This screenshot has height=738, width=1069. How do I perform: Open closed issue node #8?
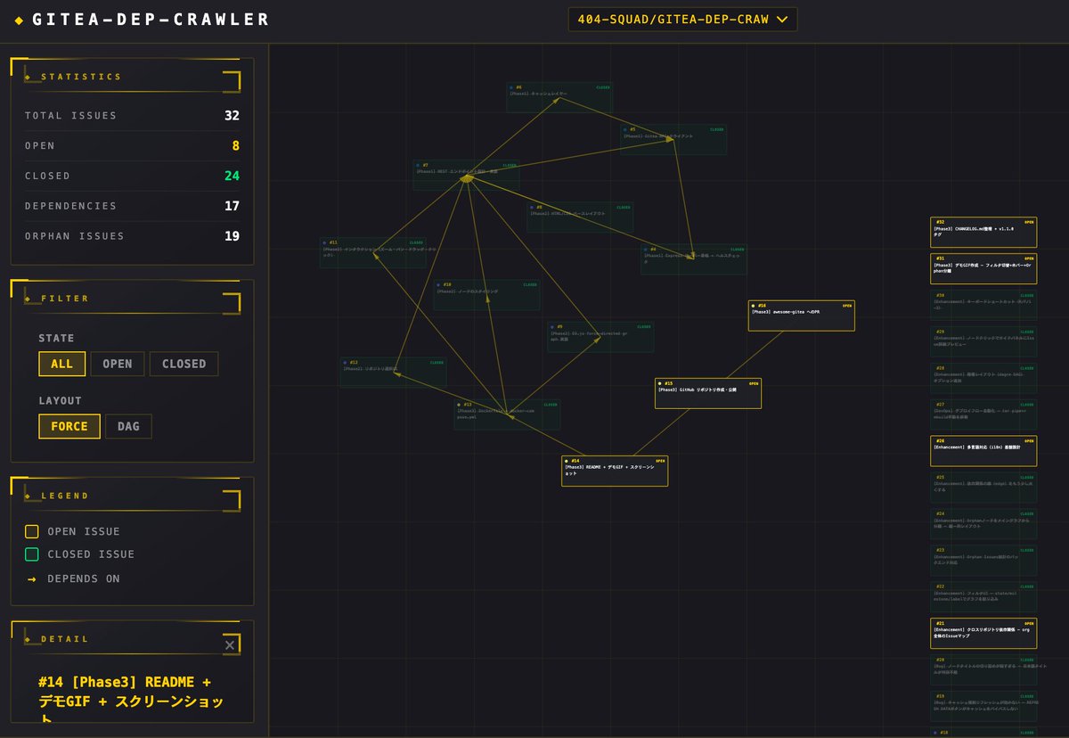(580, 217)
